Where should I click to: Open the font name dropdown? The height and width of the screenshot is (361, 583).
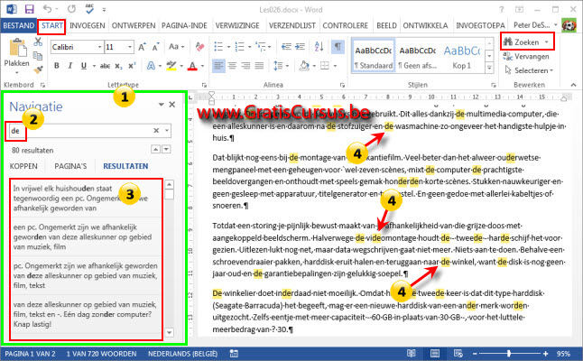[99, 47]
